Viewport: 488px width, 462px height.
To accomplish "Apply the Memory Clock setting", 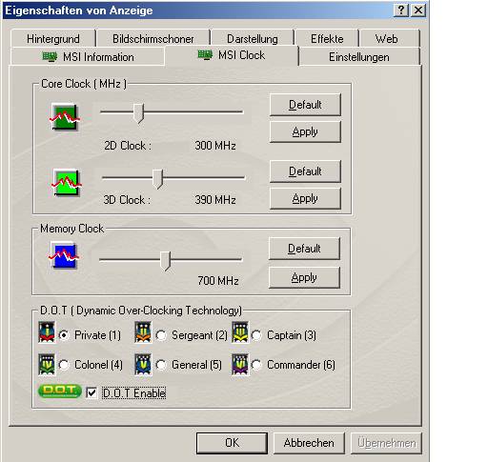I will point(304,277).
